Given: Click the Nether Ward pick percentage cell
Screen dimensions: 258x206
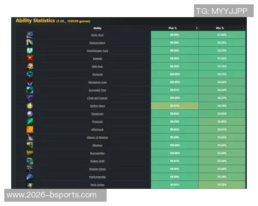Looking at the screenshot, I should pos(175,106).
